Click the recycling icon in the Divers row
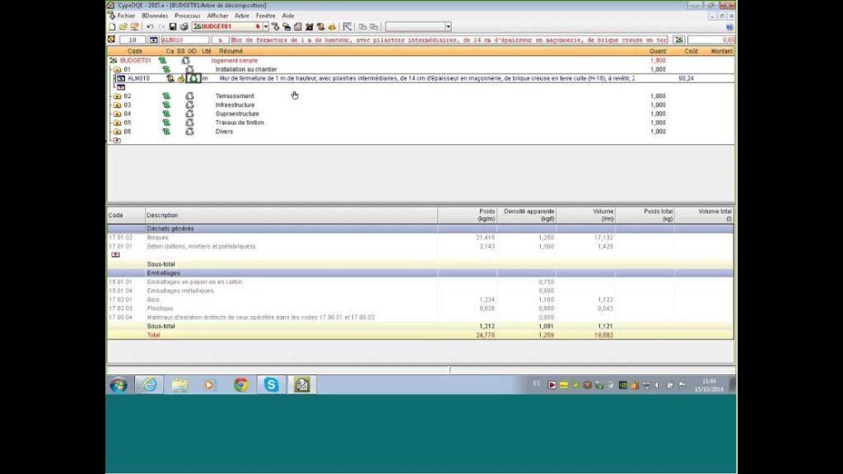843x474 pixels. point(189,132)
